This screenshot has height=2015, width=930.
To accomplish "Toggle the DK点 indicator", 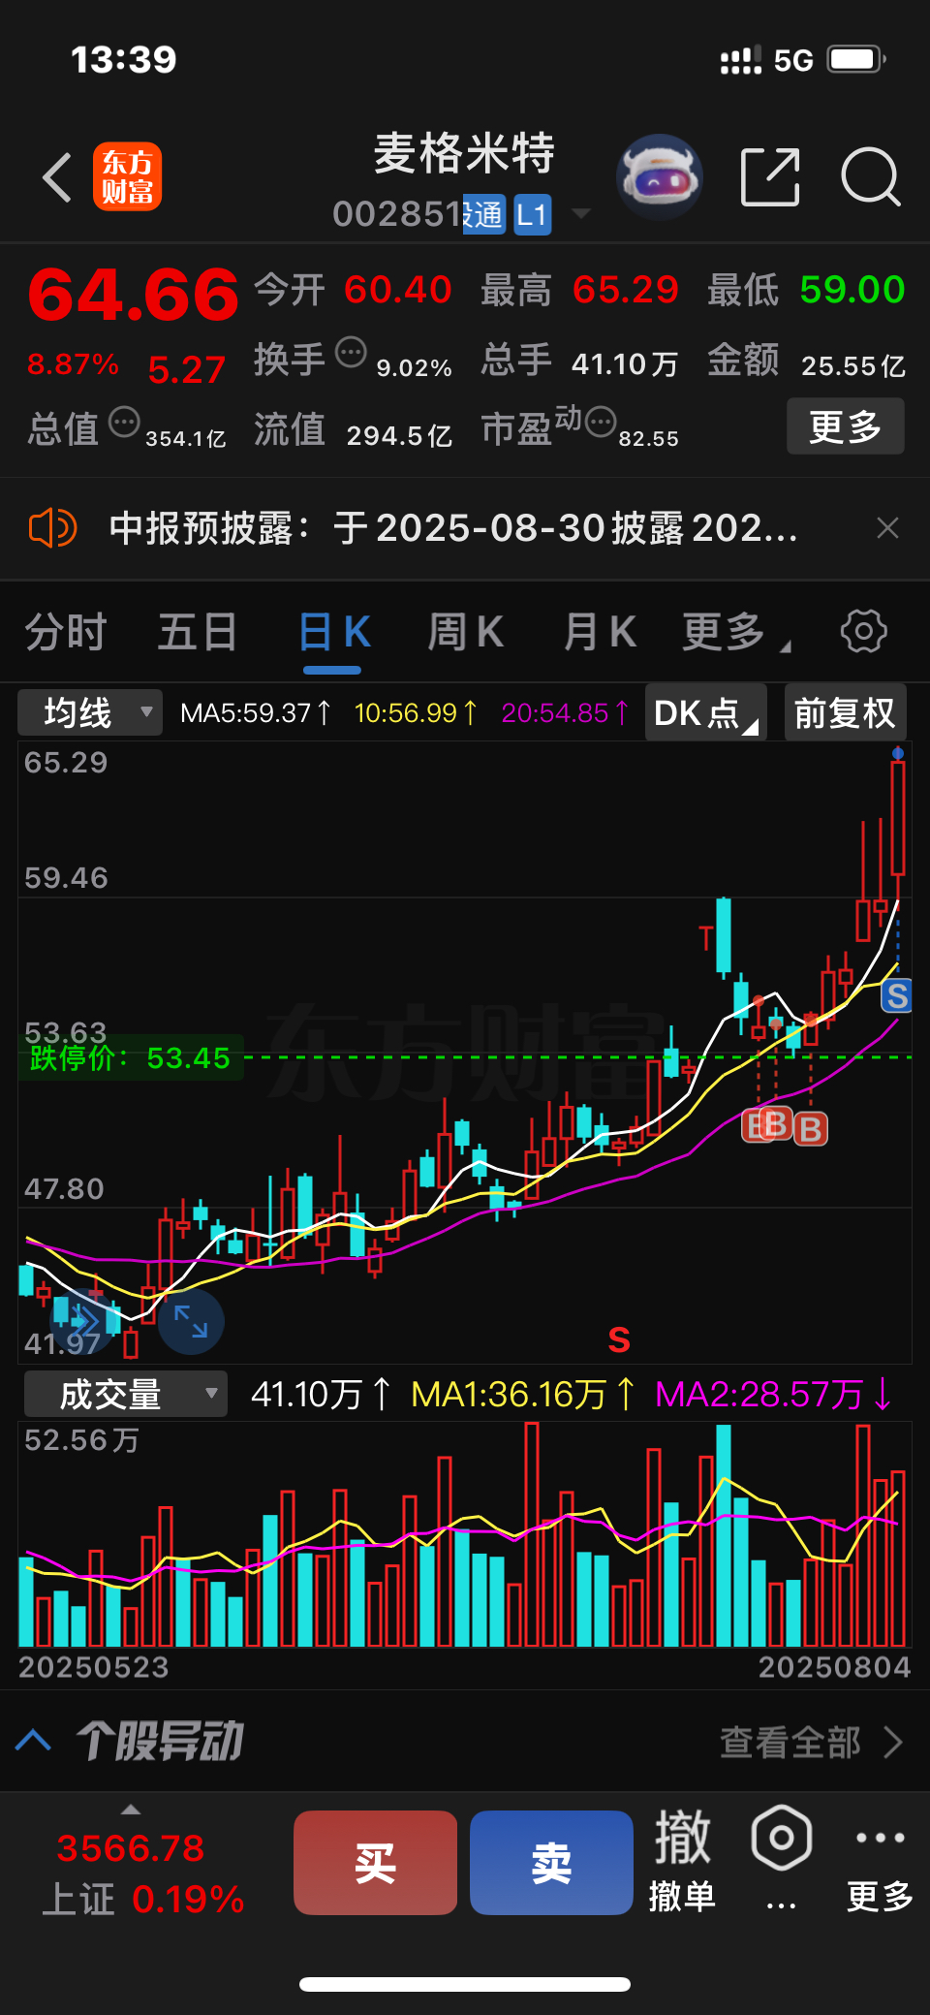I will click(x=706, y=713).
